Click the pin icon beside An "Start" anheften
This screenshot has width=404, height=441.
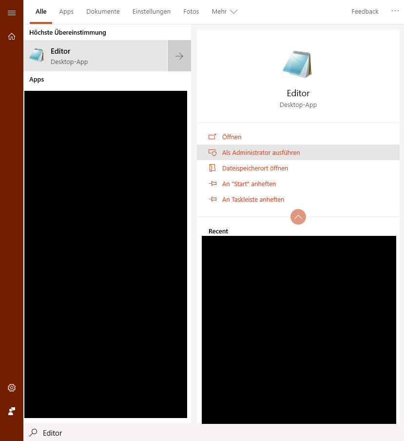212,184
